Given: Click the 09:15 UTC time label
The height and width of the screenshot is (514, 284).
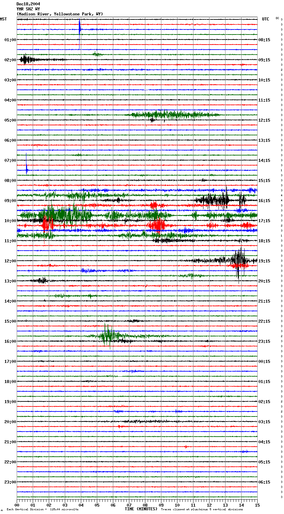Looking at the screenshot, I should tap(264, 60).
